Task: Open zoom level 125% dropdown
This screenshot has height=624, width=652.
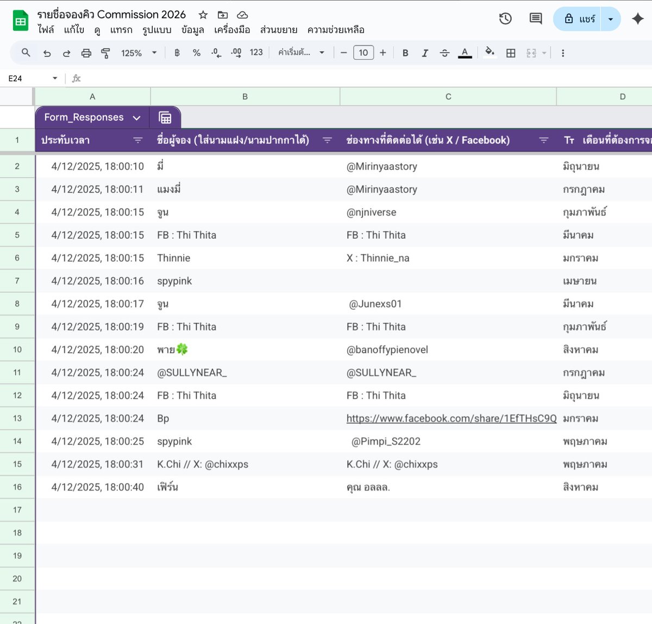Action: click(139, 53)
